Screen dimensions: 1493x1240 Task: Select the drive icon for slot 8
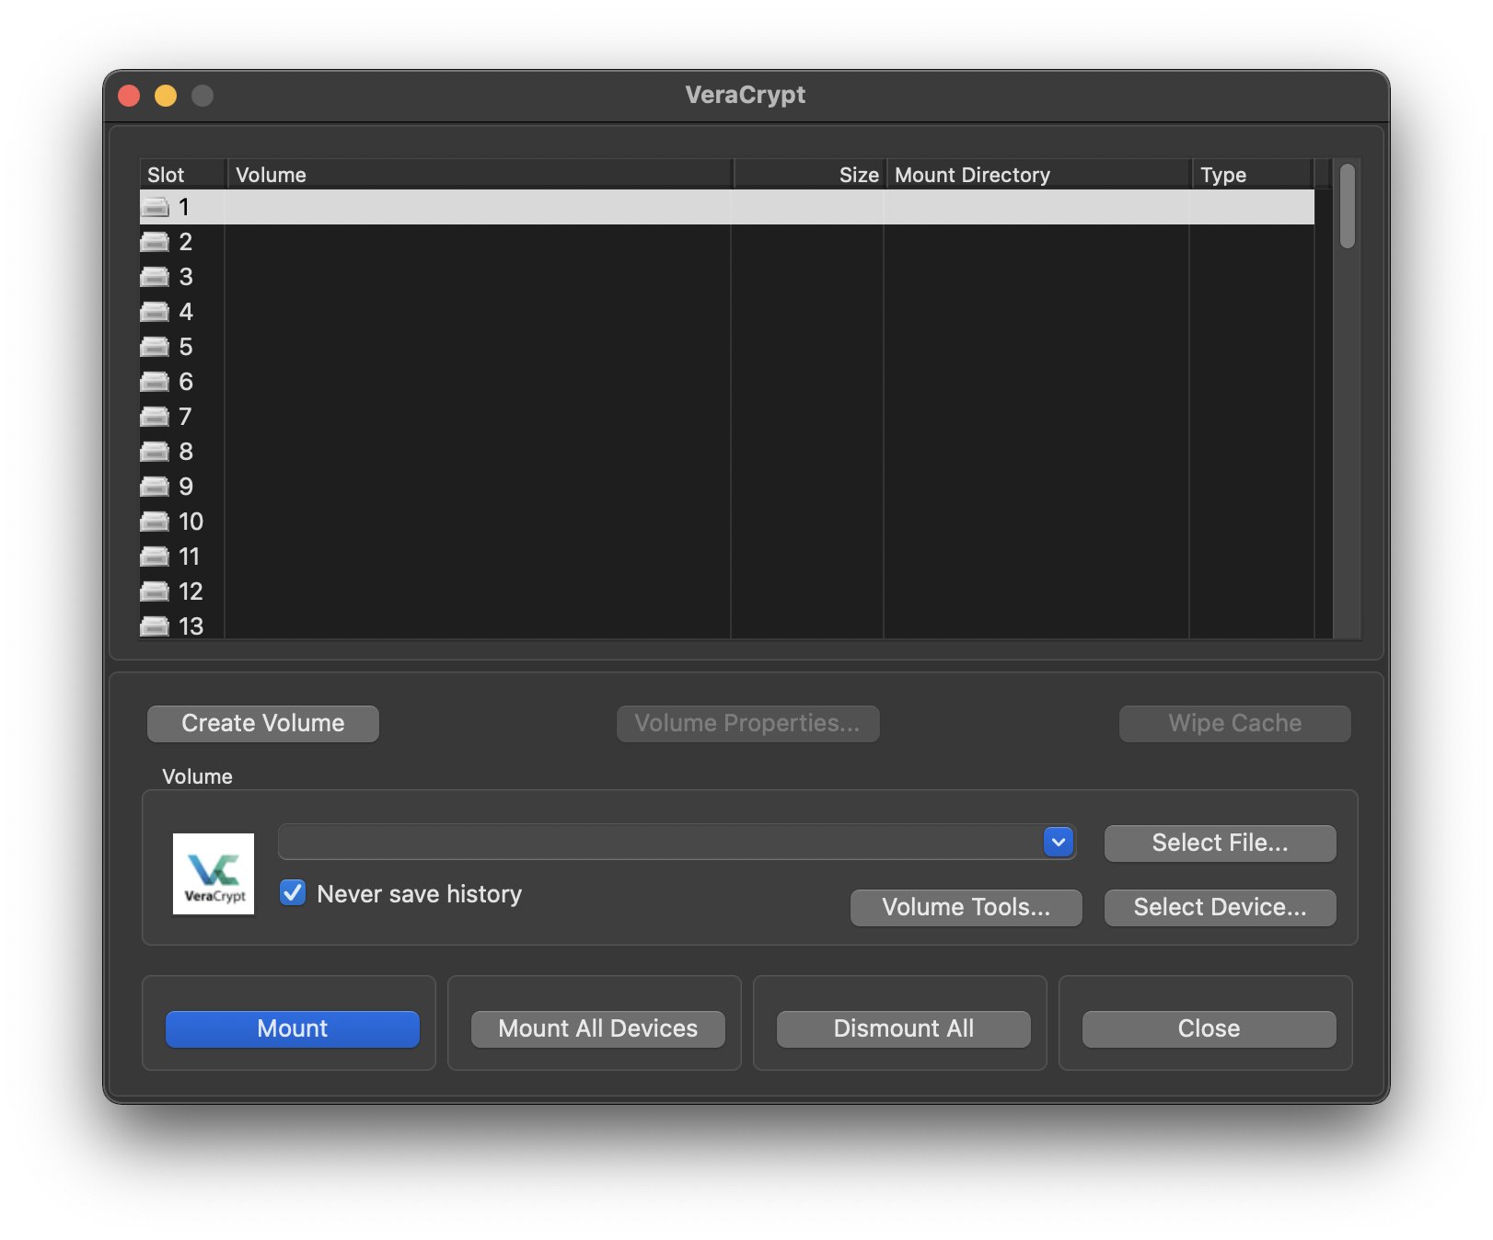pyautogui.click(x=155, y=453)
